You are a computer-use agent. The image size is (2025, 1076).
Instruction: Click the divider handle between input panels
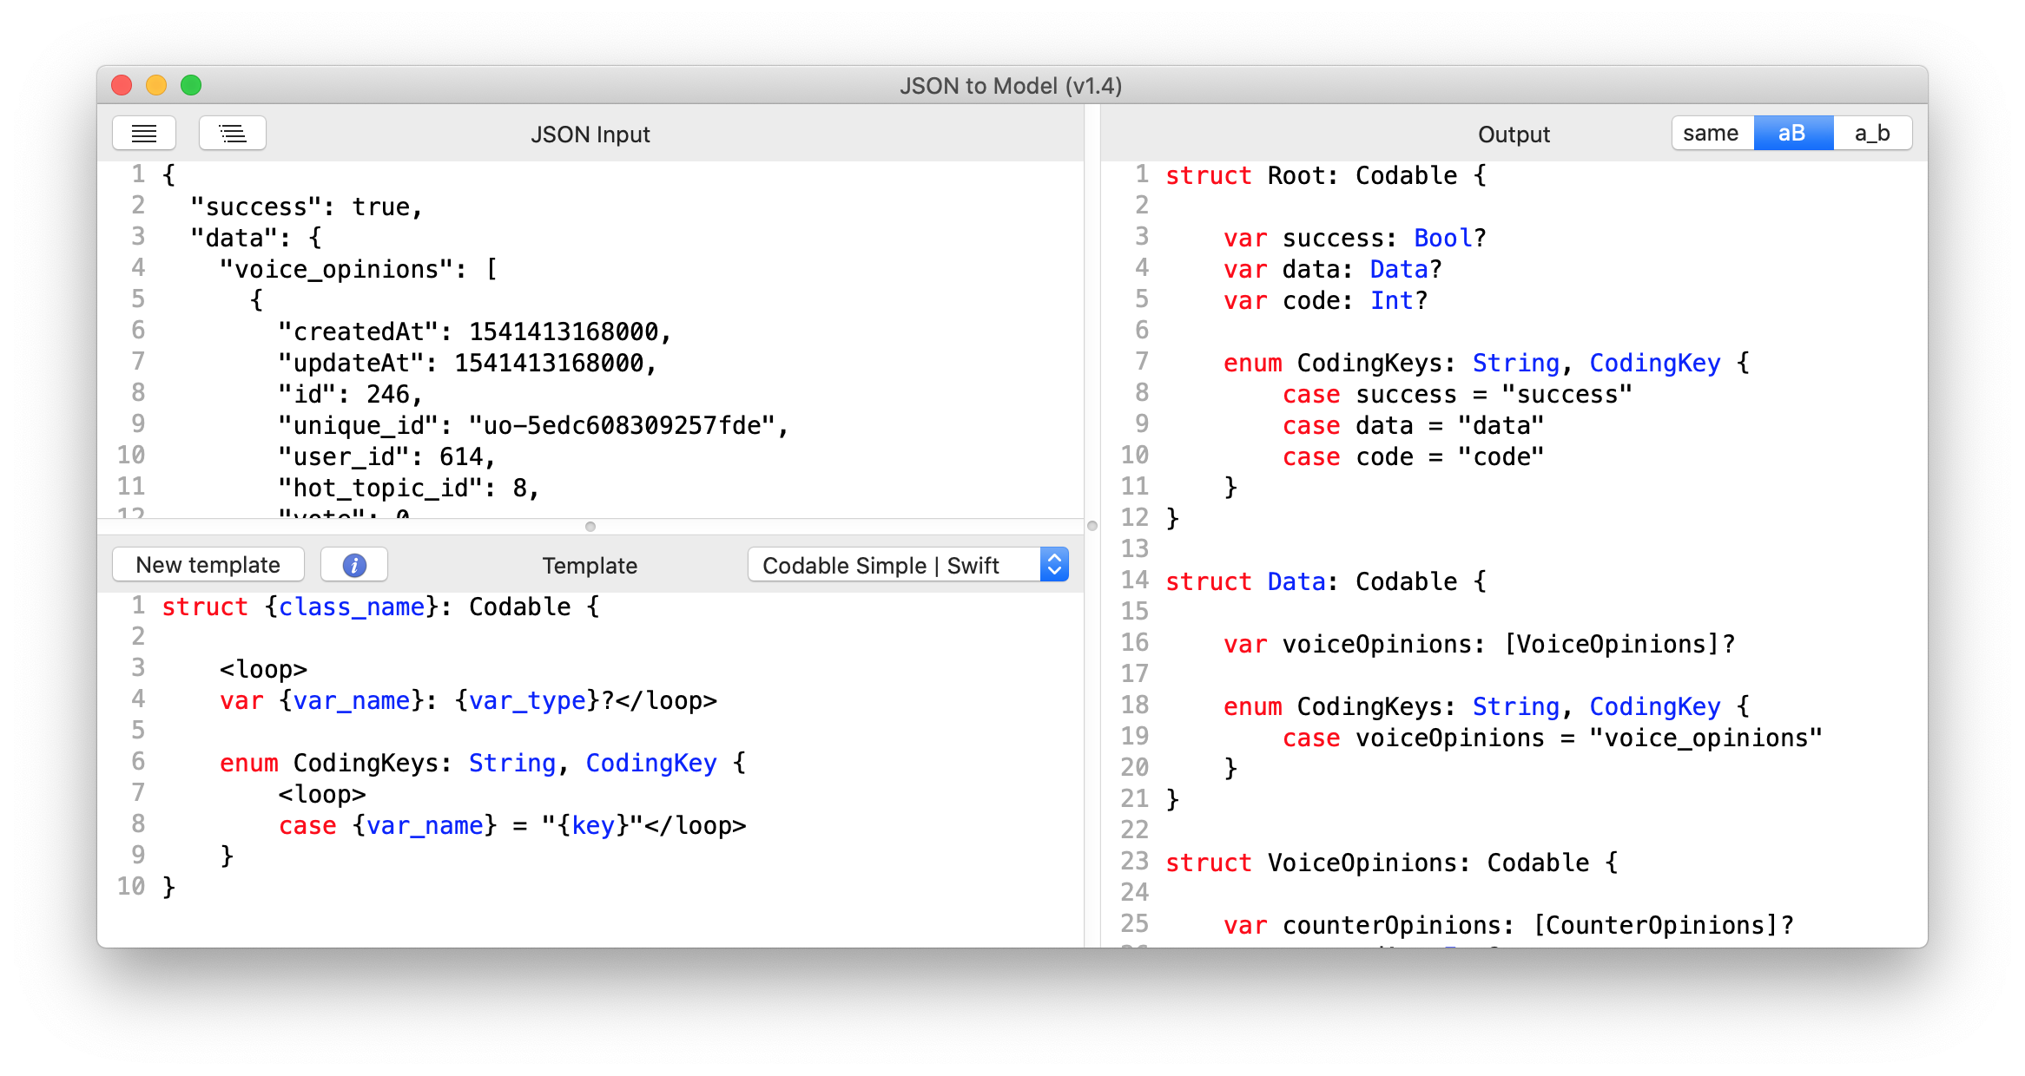tap(592, 525)
